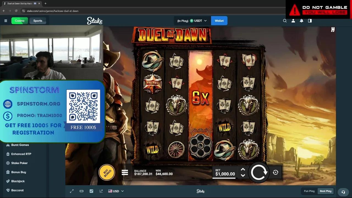The height and width of the screenshot is (198, 352).
Task: Switch to the Sports section
Action: coord(38,21)
